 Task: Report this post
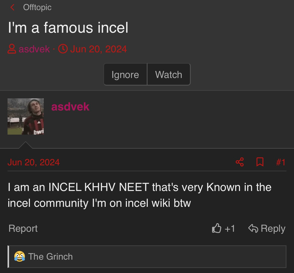(x=23, y=228)
